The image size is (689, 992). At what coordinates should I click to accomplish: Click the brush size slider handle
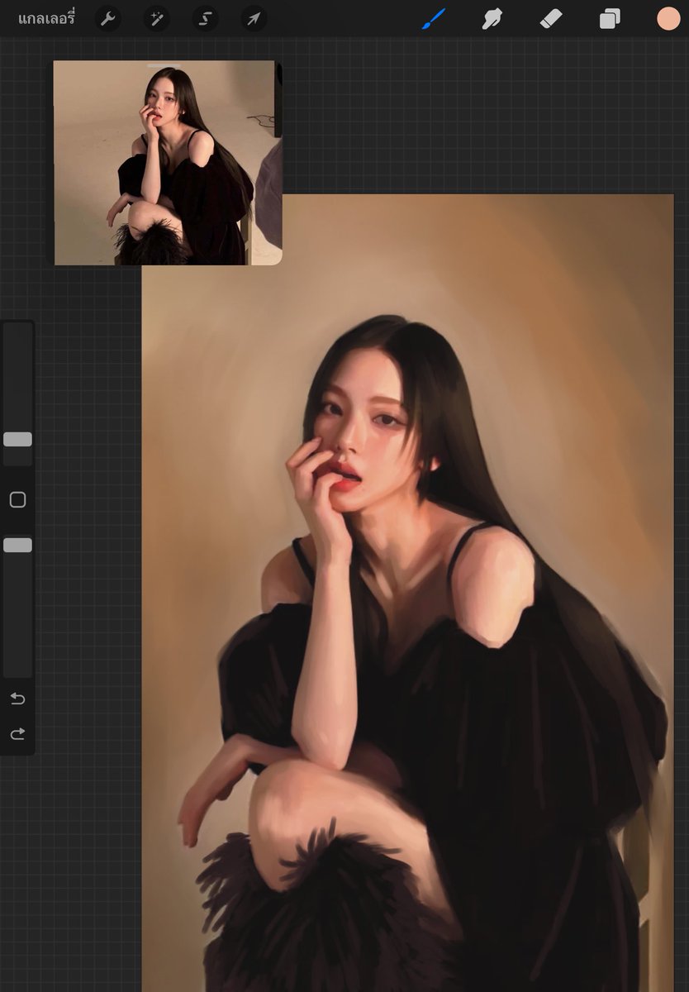coord(17,439)
